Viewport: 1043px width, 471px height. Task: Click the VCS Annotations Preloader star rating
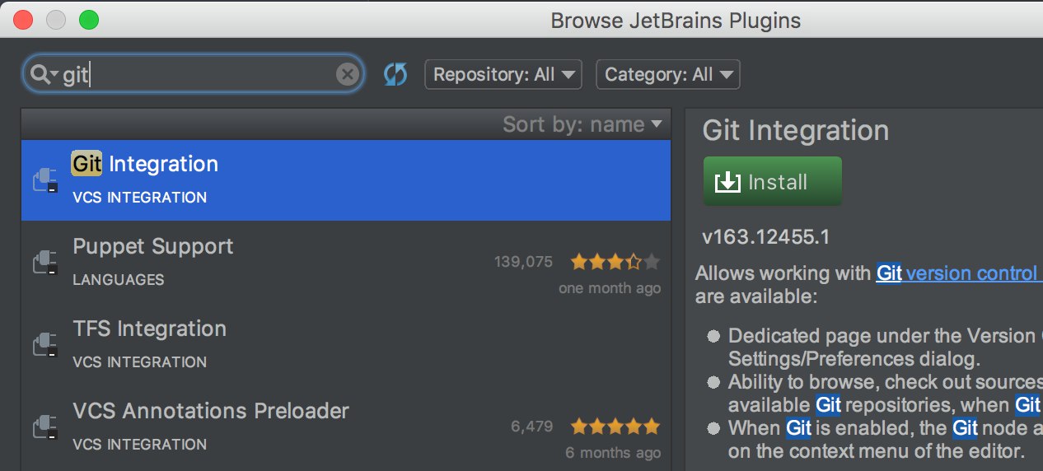click(x=615, y=427)
